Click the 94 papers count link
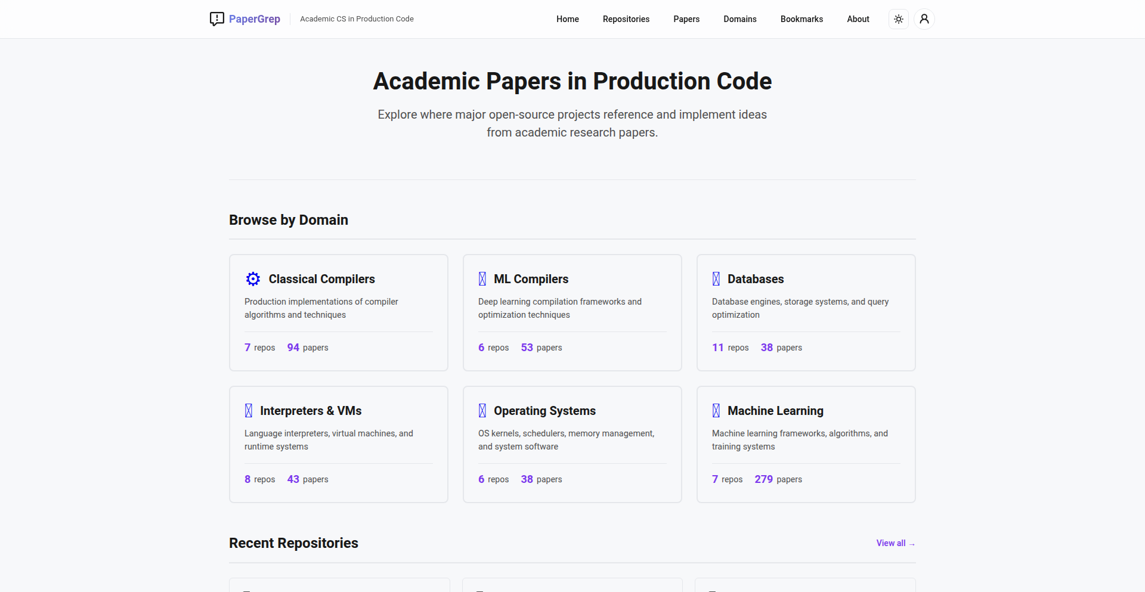1145x592 pixels. click(307, 348)
